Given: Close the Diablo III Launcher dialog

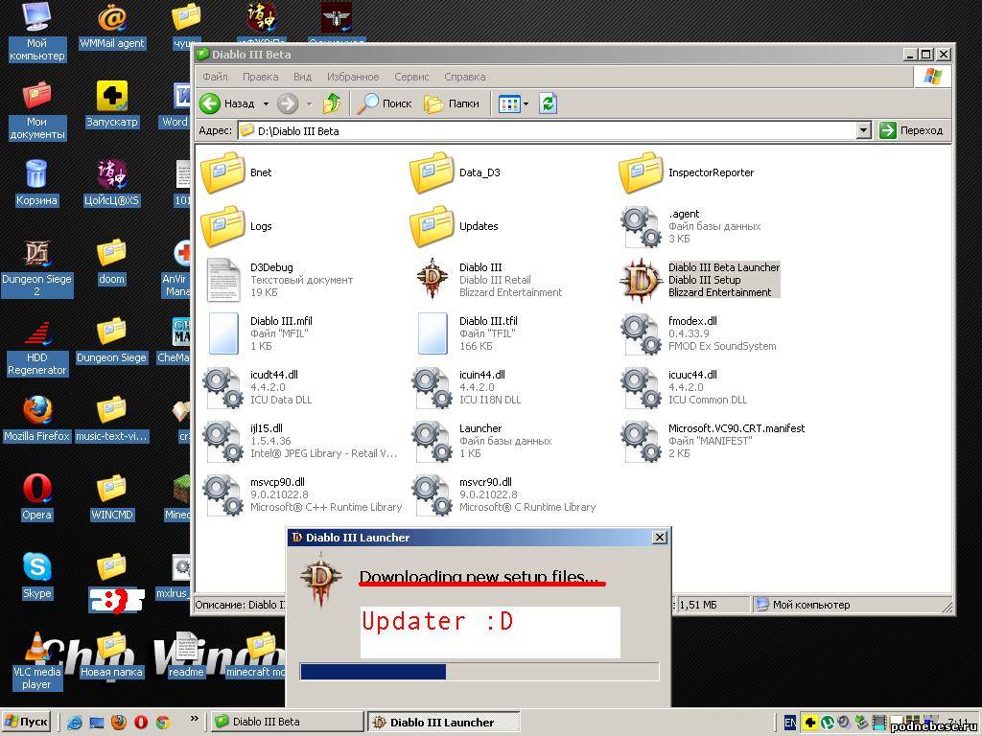Looking at the screenshot, I should click(660, 537).
